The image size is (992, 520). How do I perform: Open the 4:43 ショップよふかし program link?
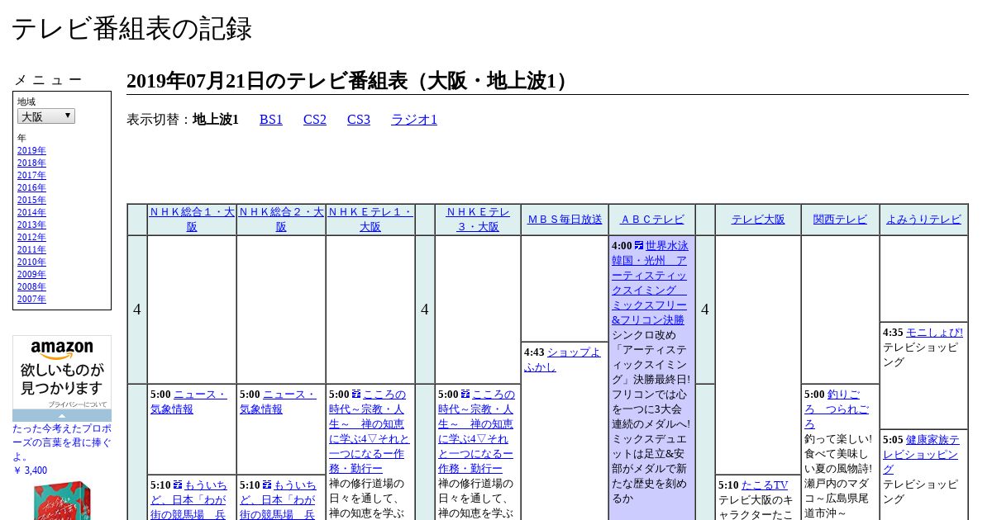[x=562, y=359]
